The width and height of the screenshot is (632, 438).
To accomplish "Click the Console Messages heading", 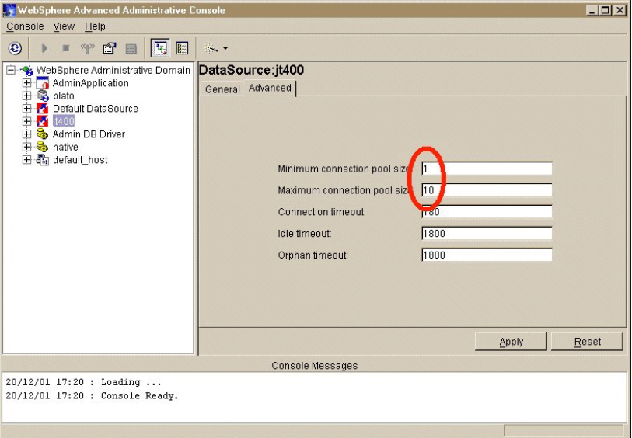I will point(314,366).
